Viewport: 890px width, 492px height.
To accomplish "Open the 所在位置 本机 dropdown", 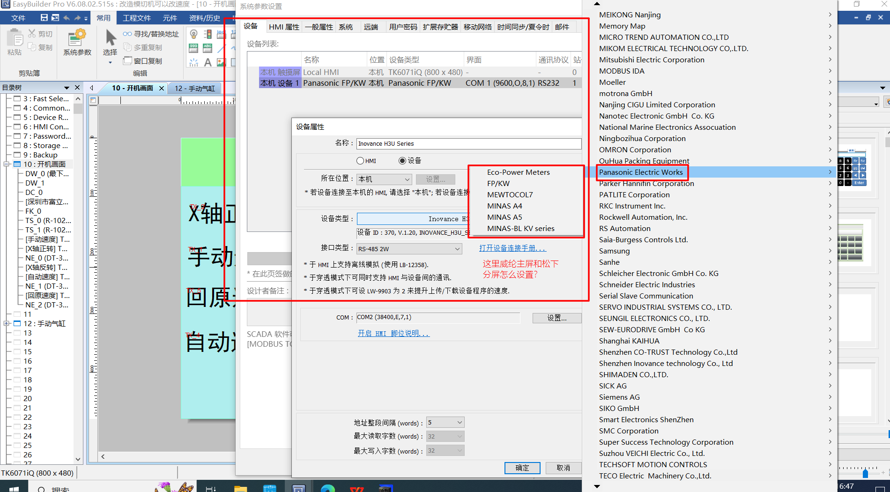I will pos(384,179).
